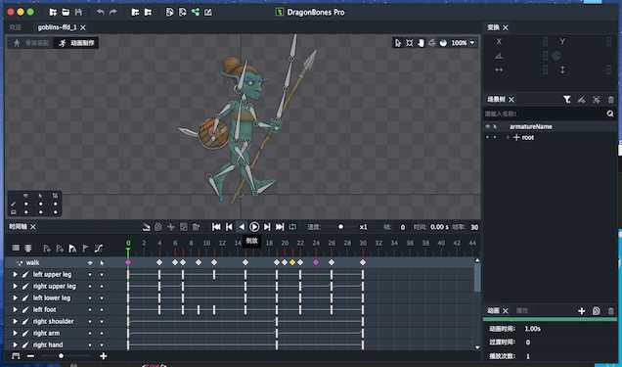Click the add animation plus icon
The image size is (622, 367).
[x=582, y=311]
